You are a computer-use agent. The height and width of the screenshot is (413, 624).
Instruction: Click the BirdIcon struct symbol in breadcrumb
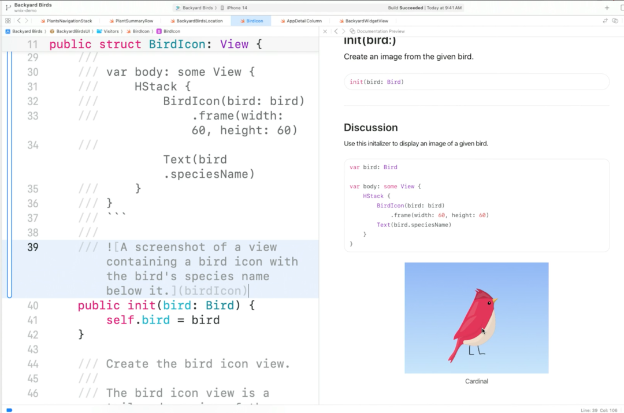pos(168,31)
